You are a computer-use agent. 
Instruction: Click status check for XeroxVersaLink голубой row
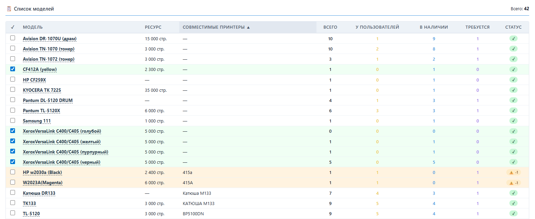[513, 131]
